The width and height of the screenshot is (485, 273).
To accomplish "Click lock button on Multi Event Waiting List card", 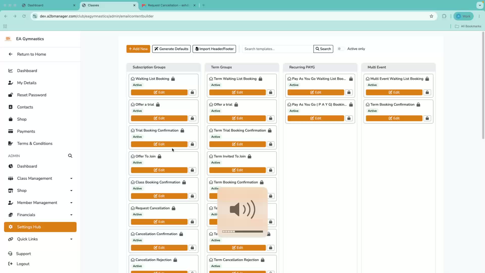I will coord(427,93).
